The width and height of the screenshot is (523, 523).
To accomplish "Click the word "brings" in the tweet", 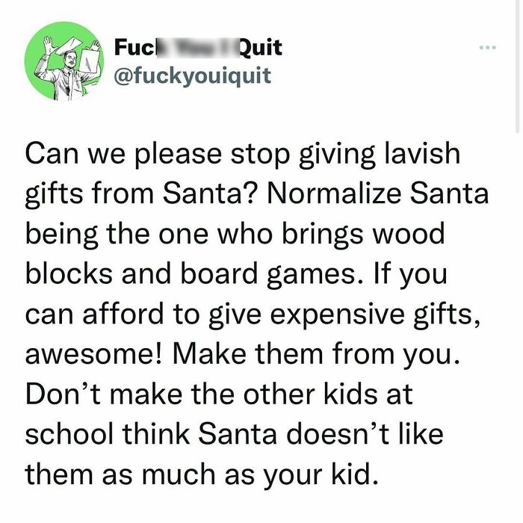I will (323, 236).
